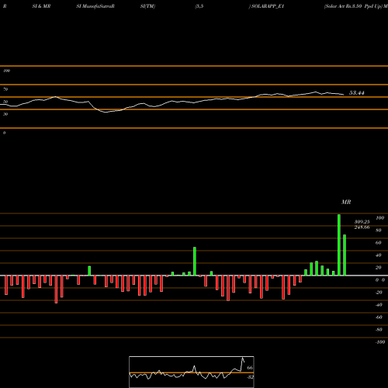Click the MR axis label 100
388x388 pixels.
379,218
